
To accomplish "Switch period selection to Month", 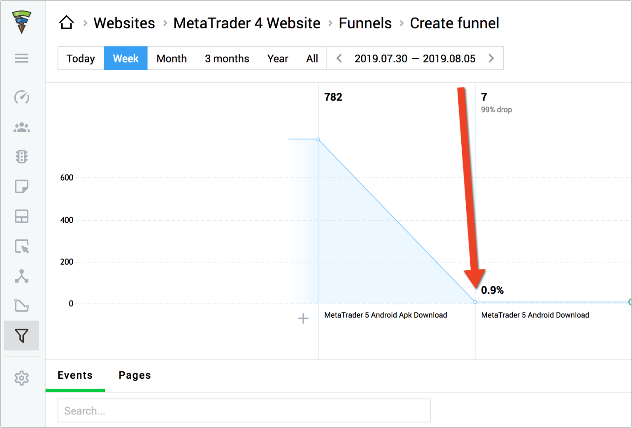I will [172, 58].
